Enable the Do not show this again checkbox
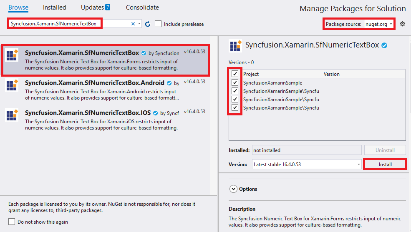The height and width of the screenshot is (232, 411). pos(12,222)
